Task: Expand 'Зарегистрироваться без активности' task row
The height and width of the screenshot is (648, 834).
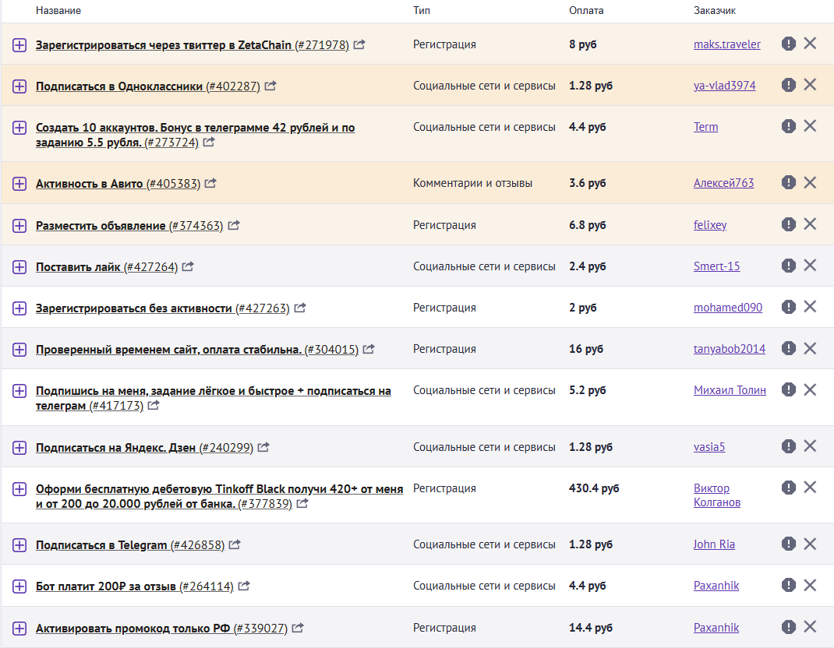Action: (19, 308)
